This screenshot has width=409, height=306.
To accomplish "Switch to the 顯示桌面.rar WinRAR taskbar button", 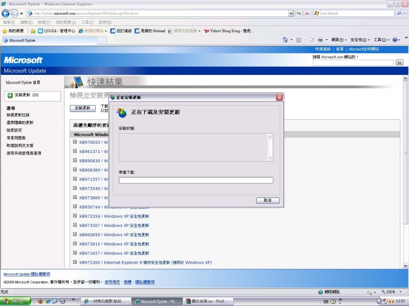I will [208, 301].
